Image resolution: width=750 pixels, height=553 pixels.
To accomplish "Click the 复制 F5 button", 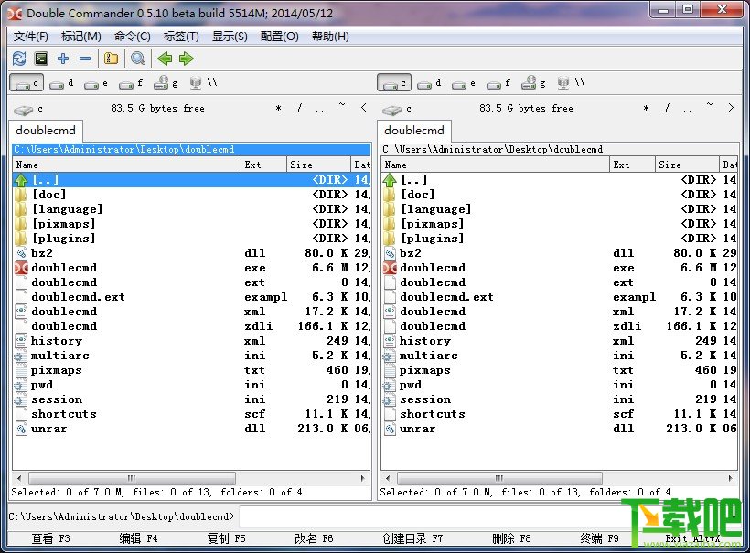I will pyautogui.click(x=226, y=538).
